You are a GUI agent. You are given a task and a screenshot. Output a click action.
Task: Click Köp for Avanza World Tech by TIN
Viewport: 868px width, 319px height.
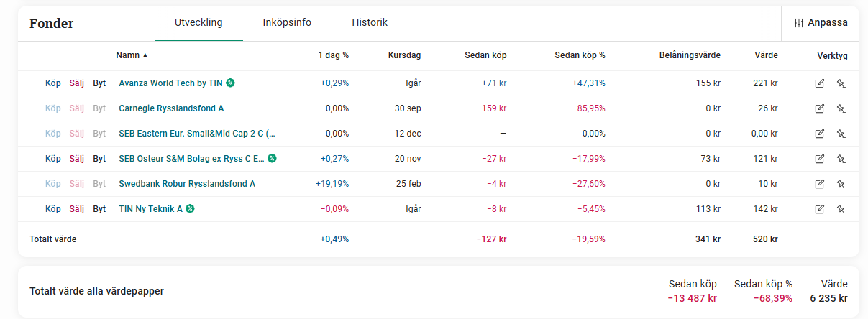53,83
